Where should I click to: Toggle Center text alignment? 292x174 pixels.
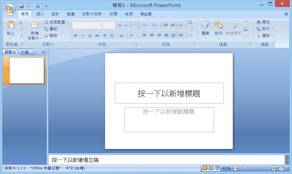152,35
